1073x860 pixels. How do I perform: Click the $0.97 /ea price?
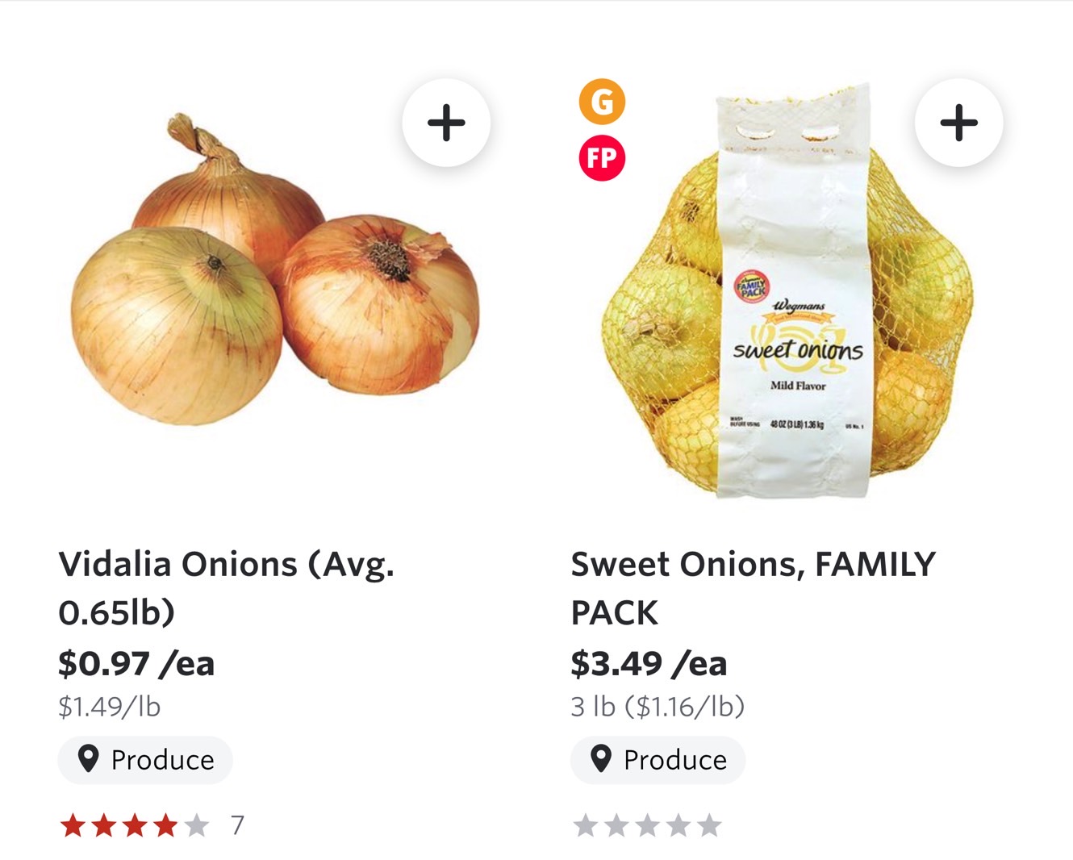click(x=136, y=664)
